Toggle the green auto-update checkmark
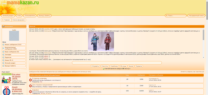Viewport: 208px width, 95px height. (104, 69)
